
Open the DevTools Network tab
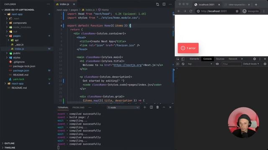click(233, 59)
